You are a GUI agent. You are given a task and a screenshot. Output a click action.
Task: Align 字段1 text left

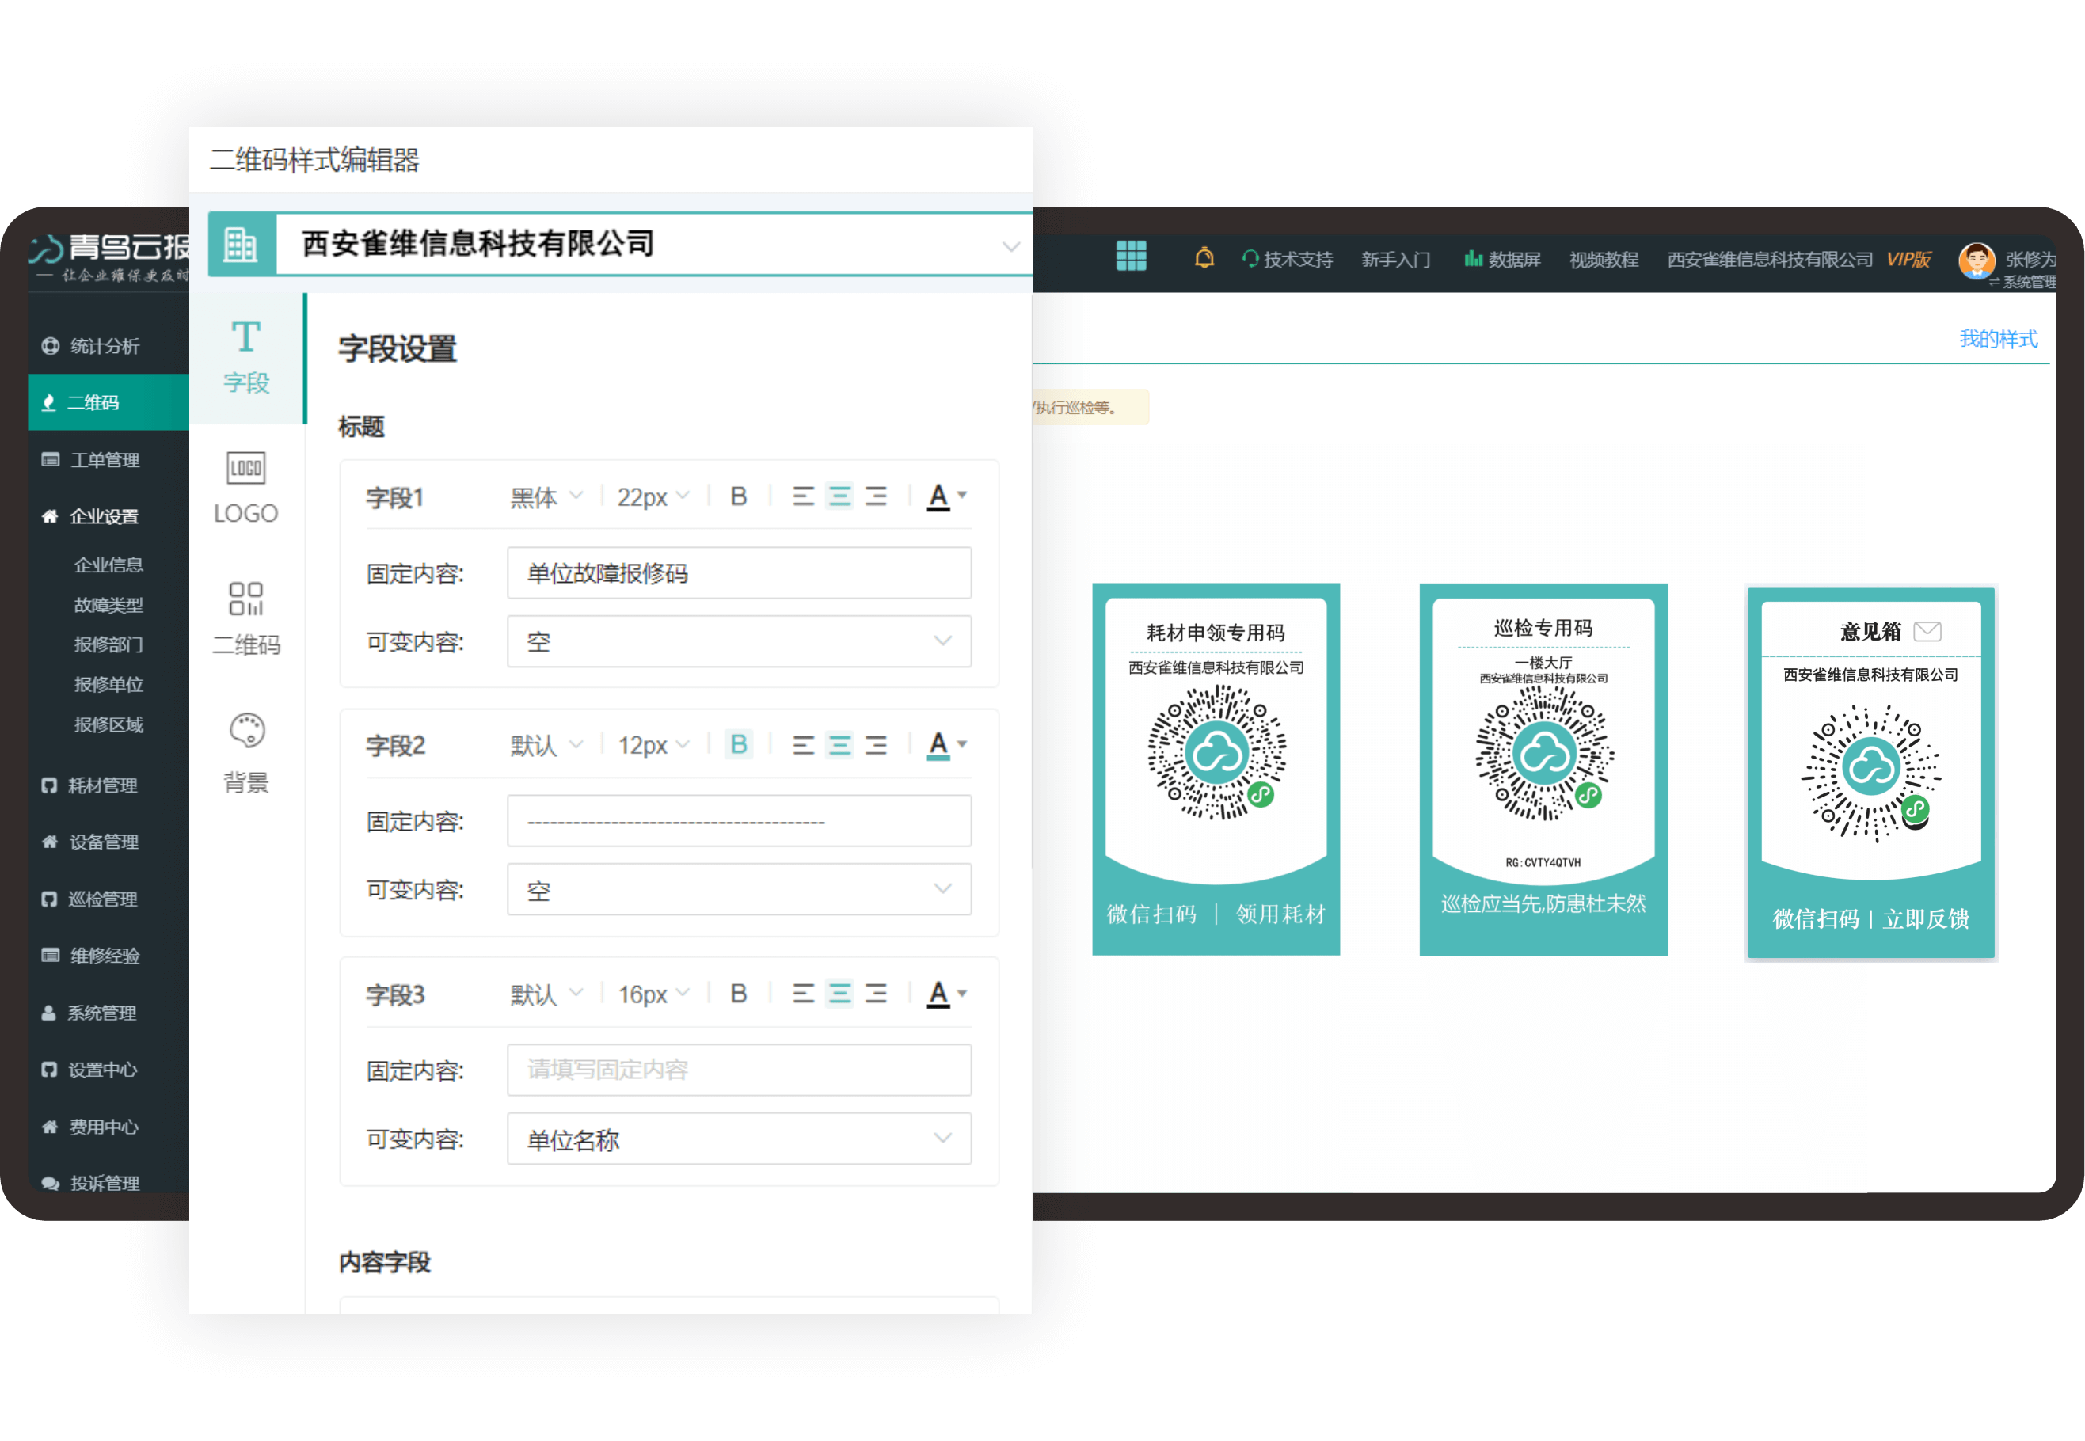coord(803,496)
